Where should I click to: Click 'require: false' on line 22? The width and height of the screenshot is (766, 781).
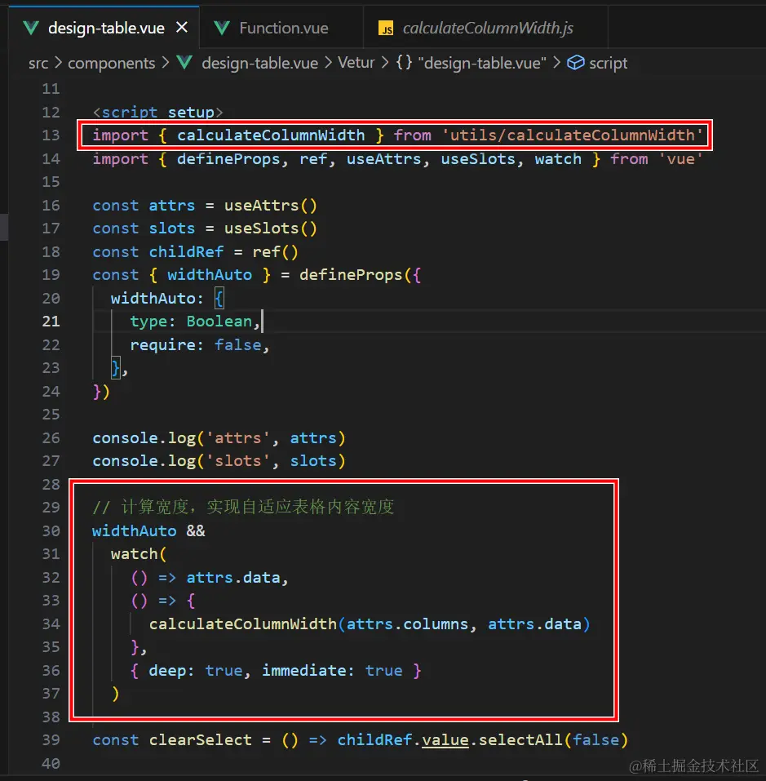point(196,344)
